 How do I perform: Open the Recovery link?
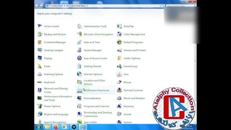(x=128, y=106)
